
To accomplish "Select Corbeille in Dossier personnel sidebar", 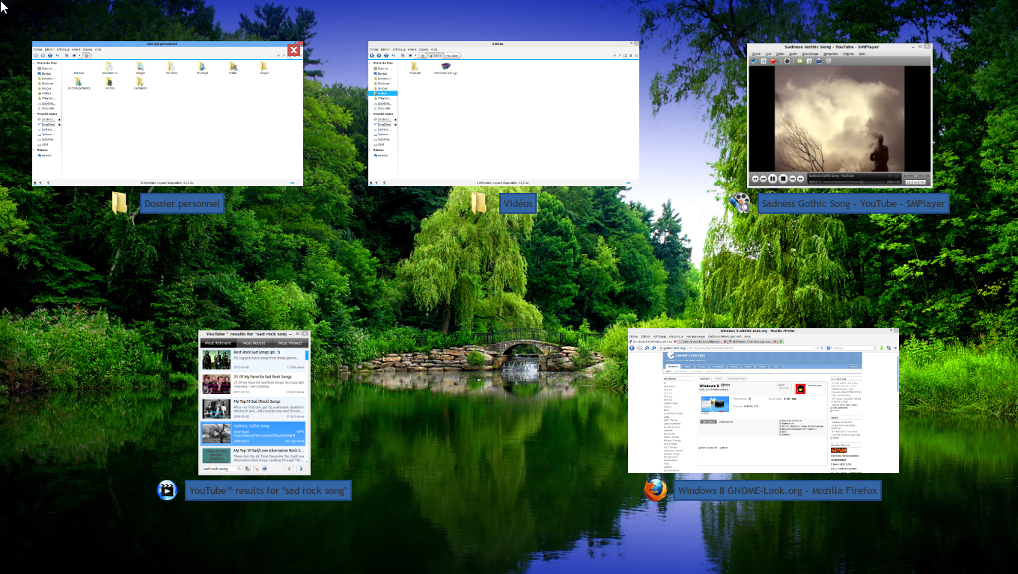I will 46,108.
